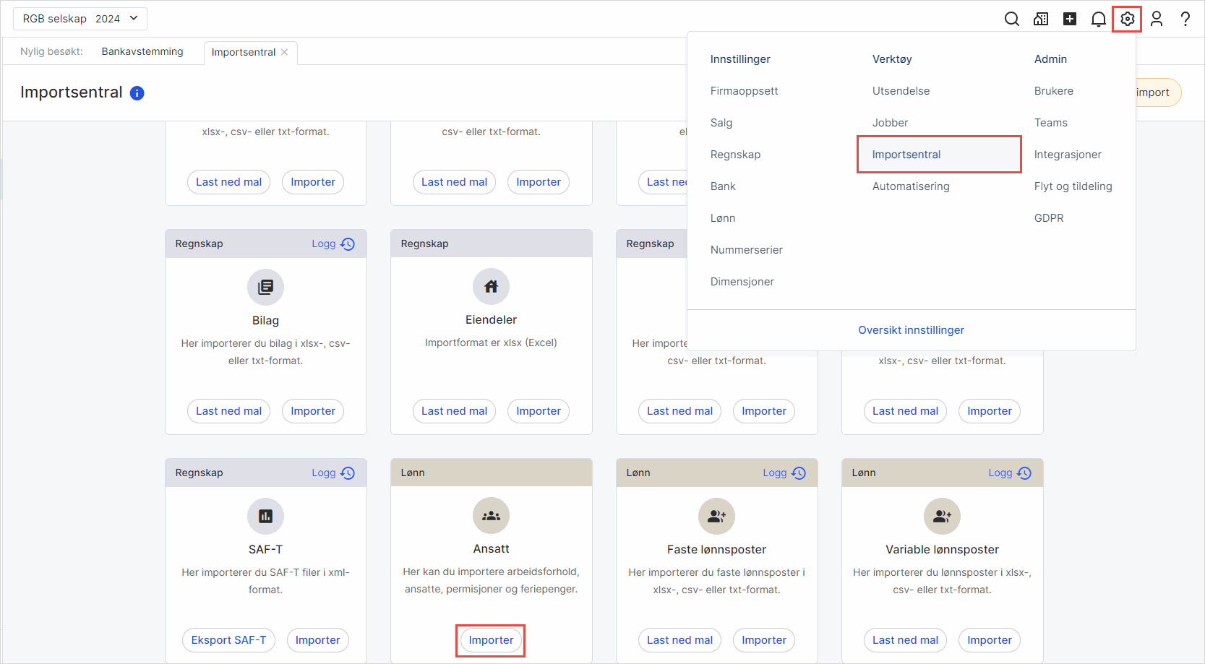Image resolution: width=1205 pixels, height=664 pixels.
Task: Click the search magnifier icon
Action: pos(1012,19)
